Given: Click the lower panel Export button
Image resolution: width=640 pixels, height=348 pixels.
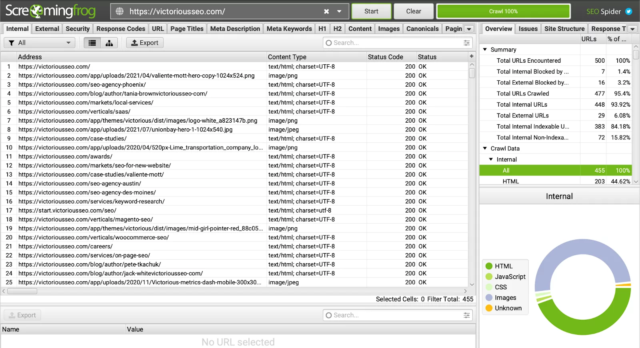Looking at the screenshot, I should point(22,315).
